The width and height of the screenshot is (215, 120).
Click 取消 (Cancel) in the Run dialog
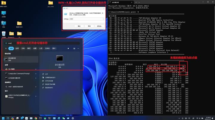coord(89,26)
